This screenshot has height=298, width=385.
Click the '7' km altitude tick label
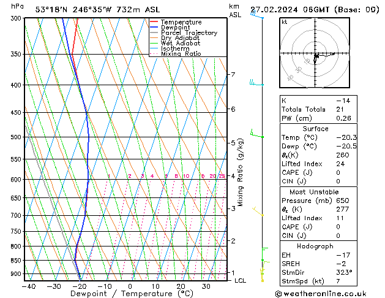pos(233,74)
